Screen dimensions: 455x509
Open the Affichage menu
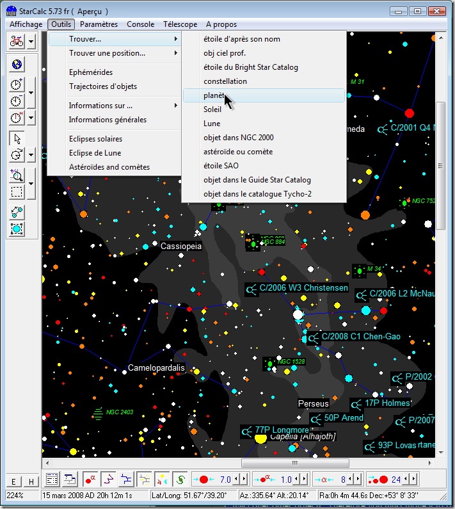pyautogui.click(x=26, y=24)
